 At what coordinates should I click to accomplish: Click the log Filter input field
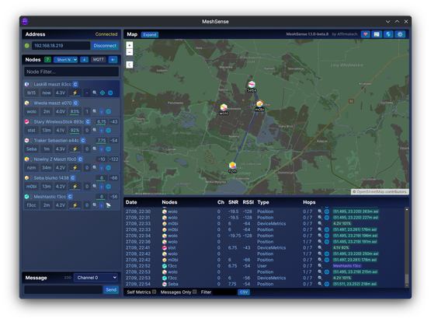pyautogui.click(x=224, y=292)
